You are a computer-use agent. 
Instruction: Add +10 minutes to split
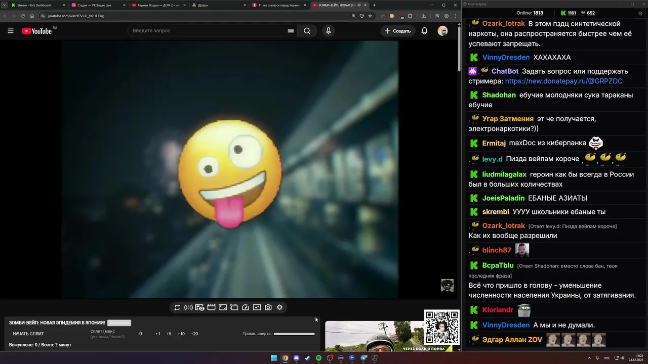[181, 334]
